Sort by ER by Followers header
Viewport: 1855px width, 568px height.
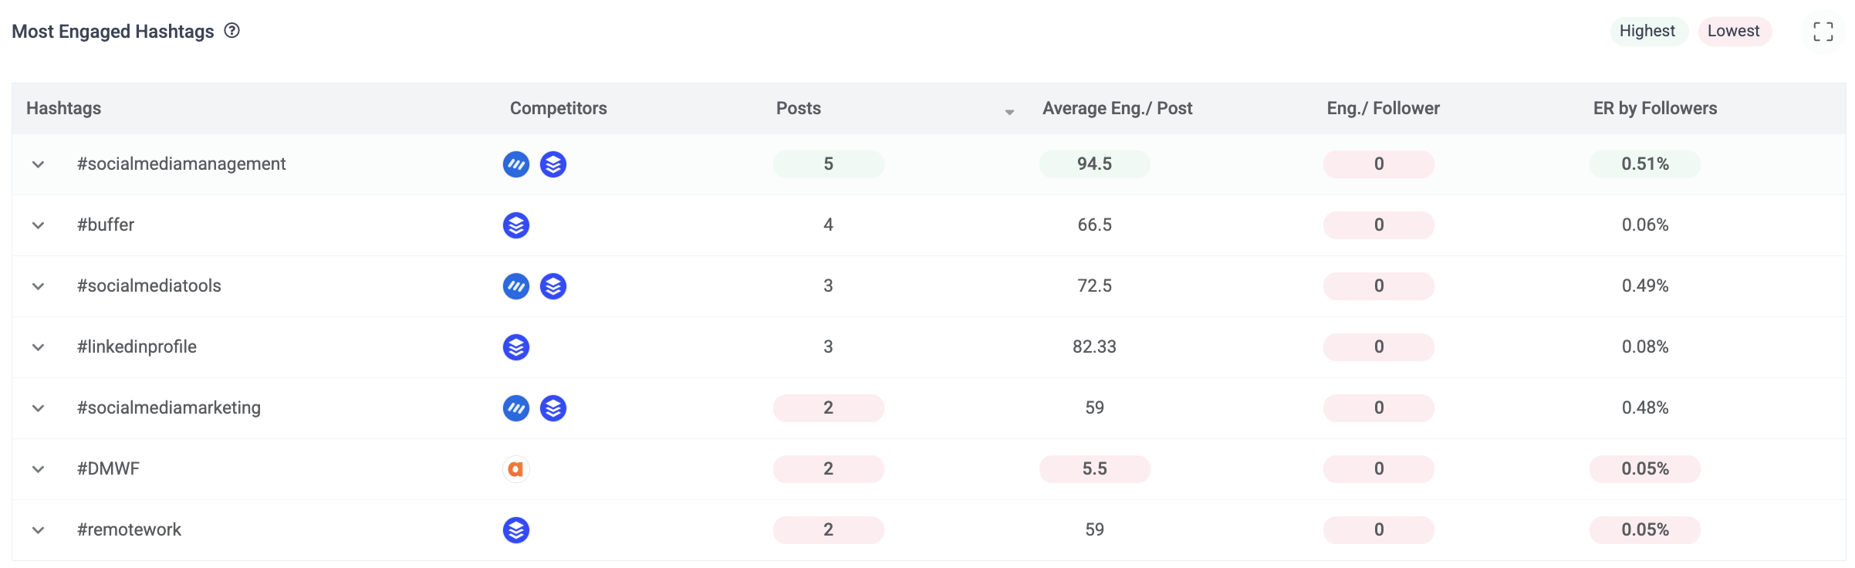coord(1655,109)
